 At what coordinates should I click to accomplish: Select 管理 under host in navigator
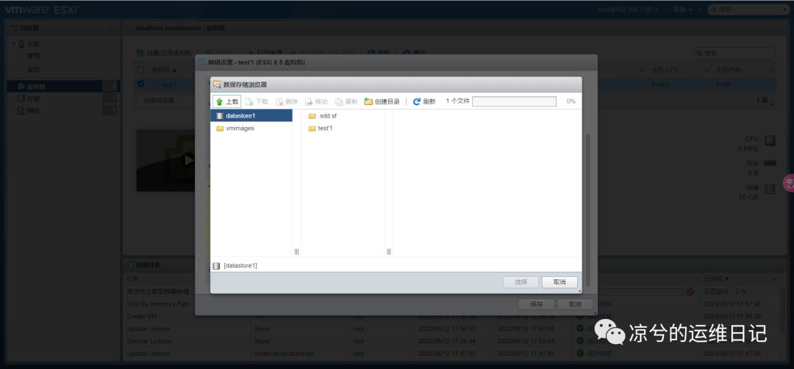(33, 56)
